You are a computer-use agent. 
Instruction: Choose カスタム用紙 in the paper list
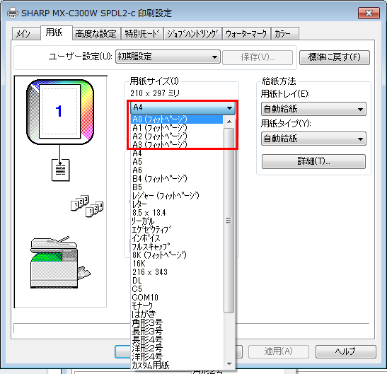click(x=150, y=365)
